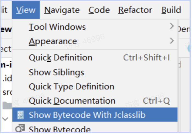
Task: Select Quick Type Definition
Action: [x=72, y=87]
